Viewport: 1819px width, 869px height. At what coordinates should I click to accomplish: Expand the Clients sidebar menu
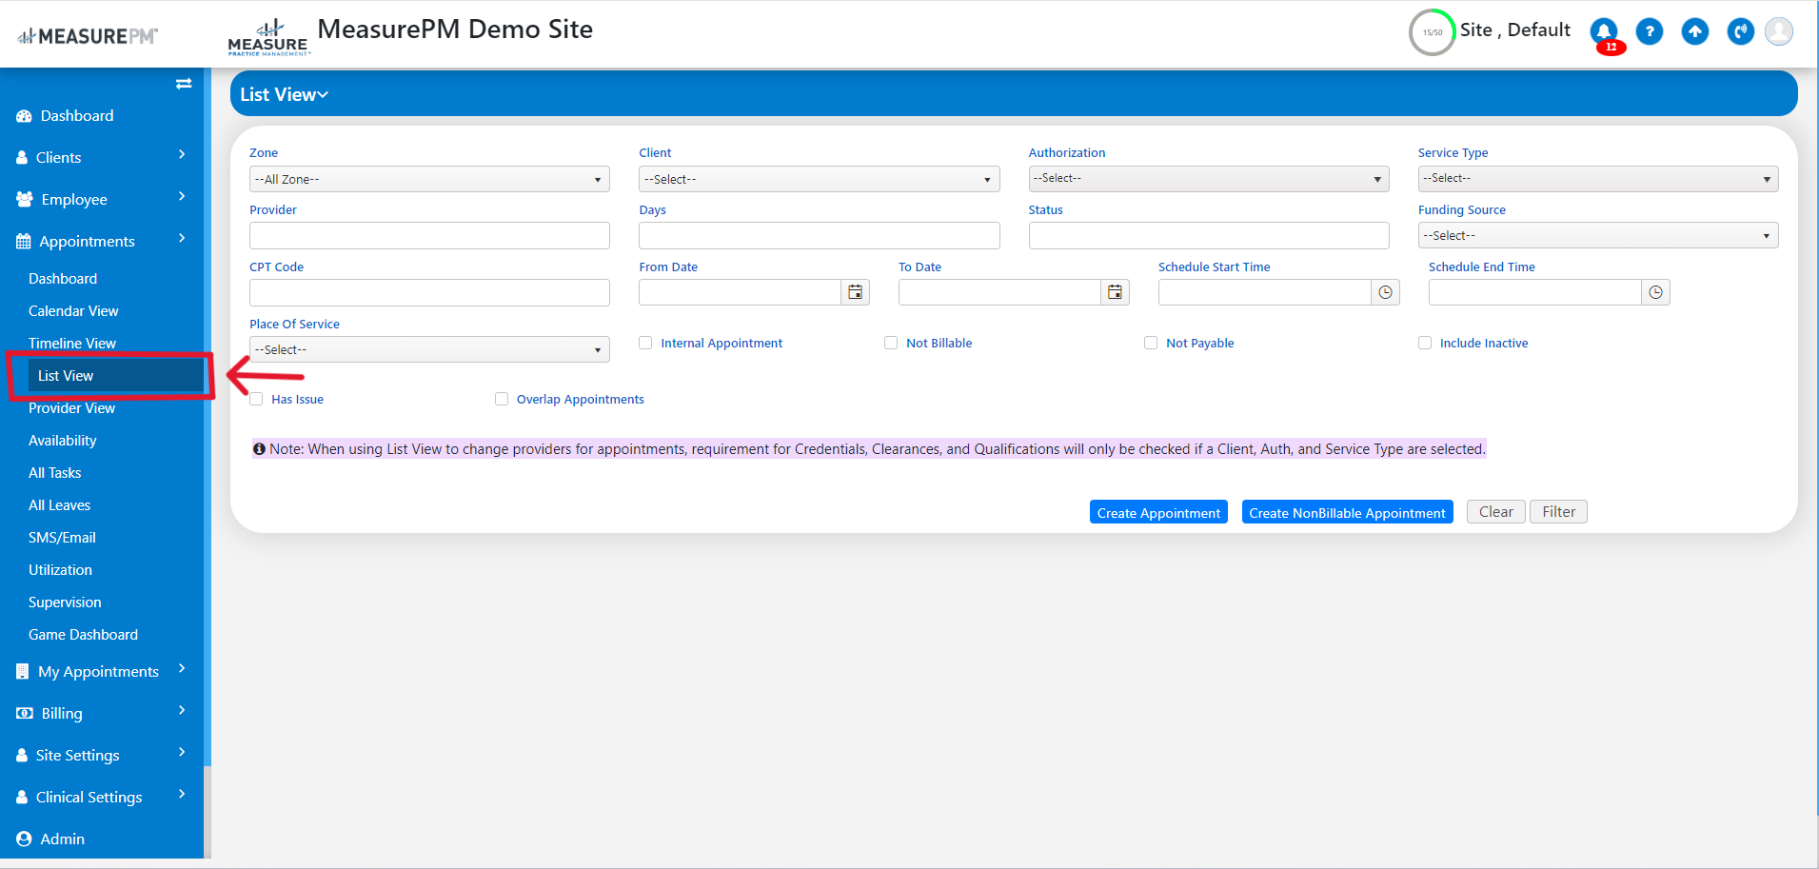tap(102, 157)
